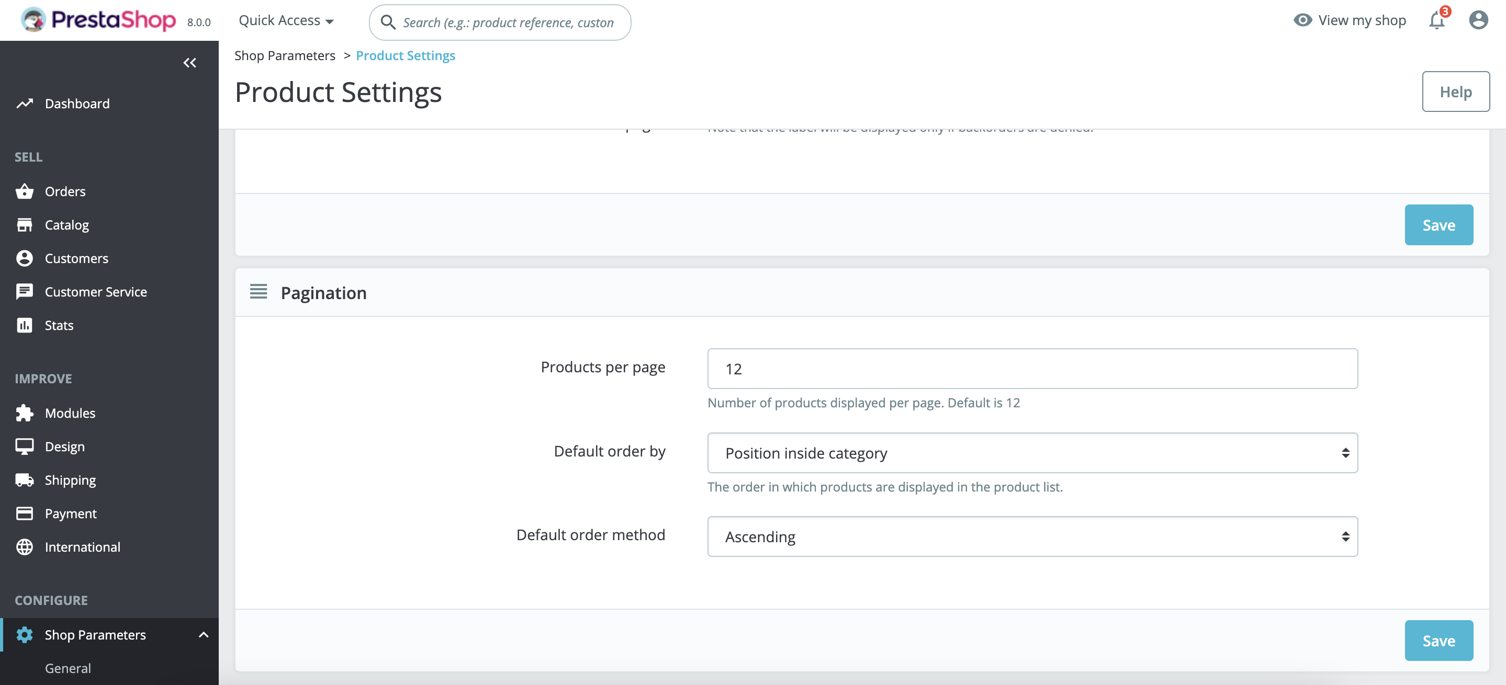Click the Help button
1506x685 pixels.
[x=1455, y=92]
